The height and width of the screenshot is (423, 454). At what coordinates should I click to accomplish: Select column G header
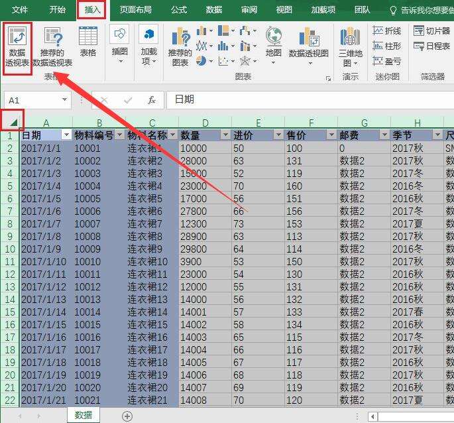click(x=365, y=123)
